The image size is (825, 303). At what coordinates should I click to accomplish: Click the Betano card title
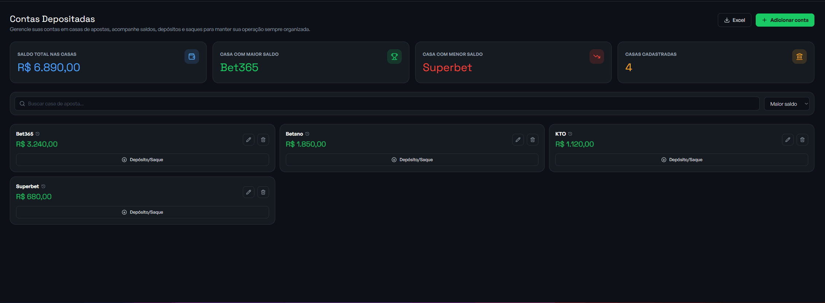pyautogui.click(x=294, y=134)
